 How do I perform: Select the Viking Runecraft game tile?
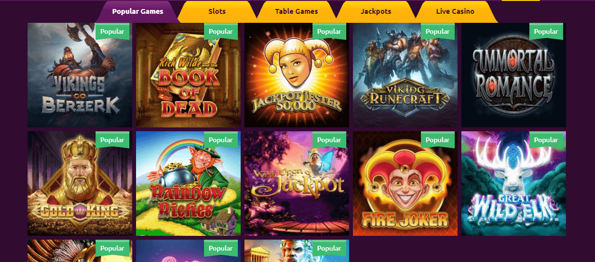[x=405, y=75]
